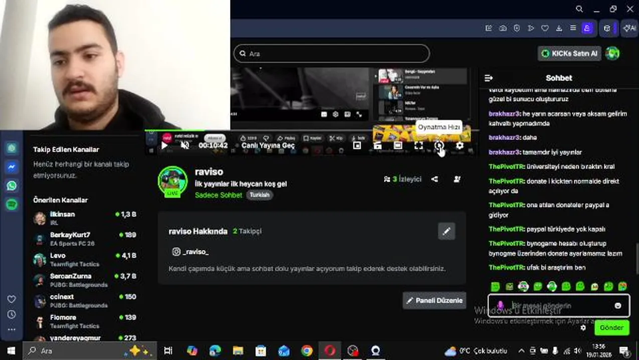Open Messenger in browser sidebar
639x360 pixels.
12,167
